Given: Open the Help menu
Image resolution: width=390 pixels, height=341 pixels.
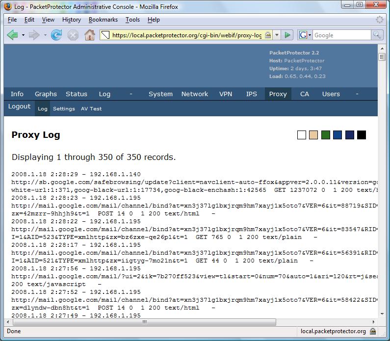Looking at the screenshot, I should 154,20.
